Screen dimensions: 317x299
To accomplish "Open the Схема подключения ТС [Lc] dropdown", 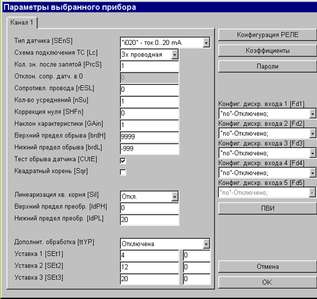I will pos(150,55).
